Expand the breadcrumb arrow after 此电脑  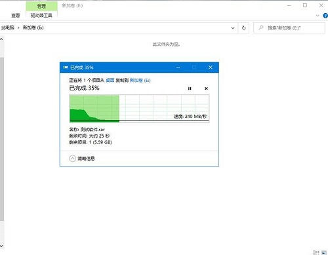tap(18, 28)
